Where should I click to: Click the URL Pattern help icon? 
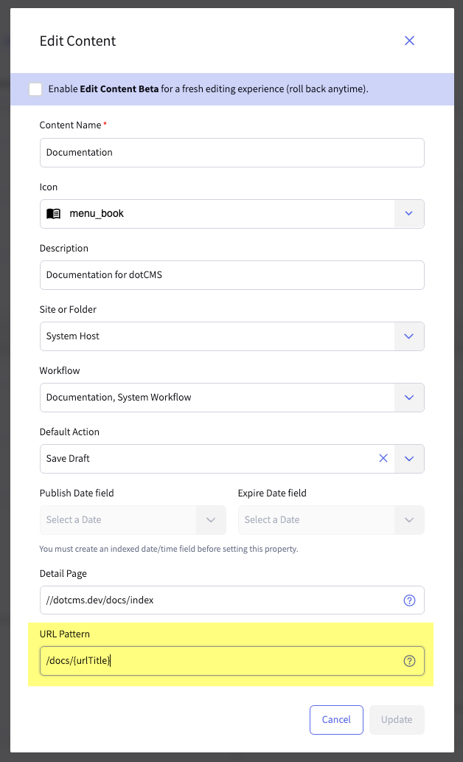pyautogui.click(x=409, y=661)
